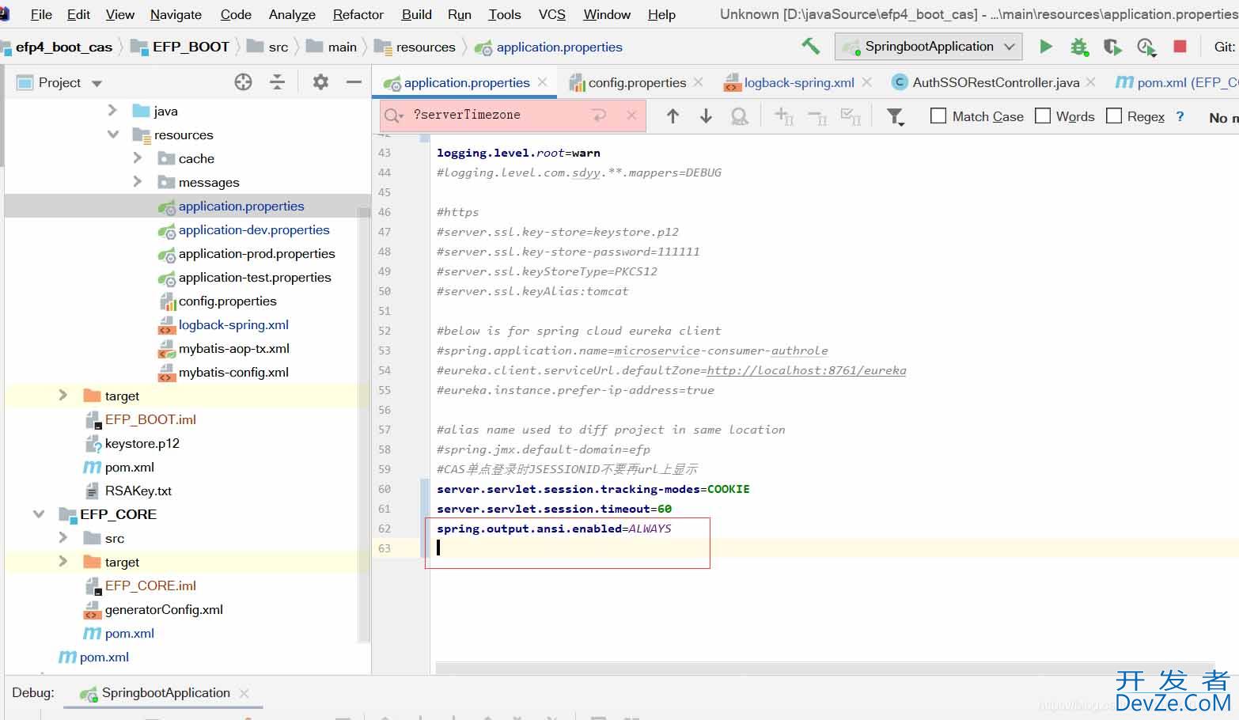Select generatorConfig.xml in tree
Viewport: 1239px width, 720px height.
coord(164,609)
